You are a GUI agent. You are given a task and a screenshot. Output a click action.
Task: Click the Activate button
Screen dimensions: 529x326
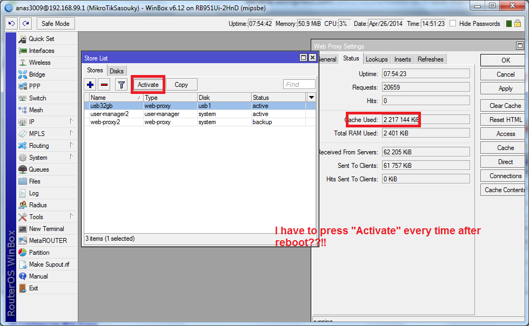tap(148, 85)
